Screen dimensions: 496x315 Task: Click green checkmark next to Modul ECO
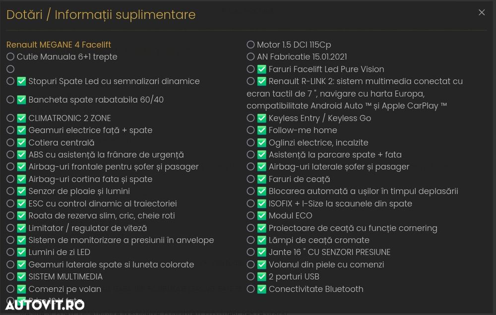[261, 216]
